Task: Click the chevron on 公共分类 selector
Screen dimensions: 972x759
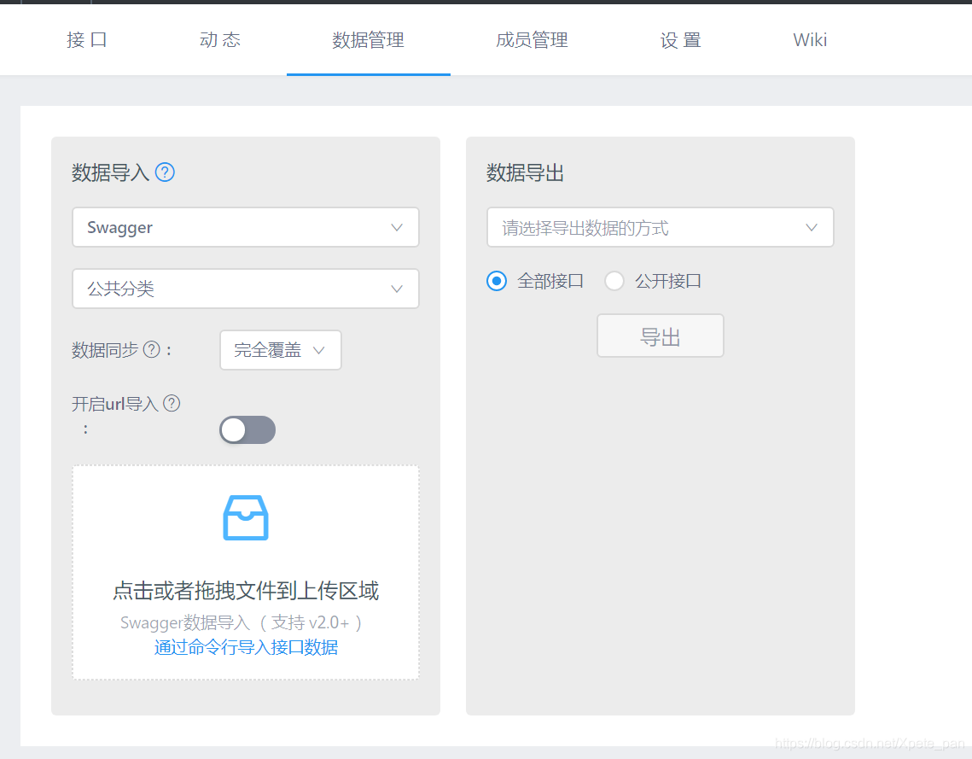Action: (x=396, y=289)
